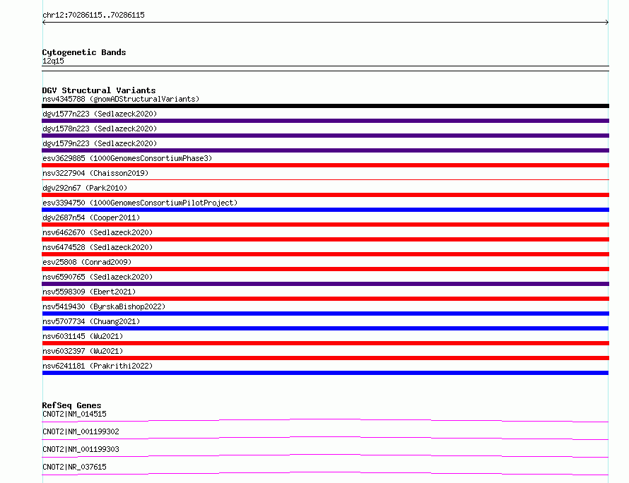Screen dimensions: 629x483
Task: Open variant dgv2687n54 (Cooper2011)
Action: pos(91,217)
